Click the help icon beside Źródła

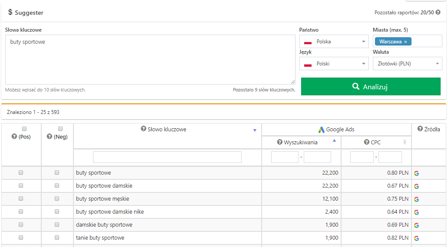tap(420, 129)
